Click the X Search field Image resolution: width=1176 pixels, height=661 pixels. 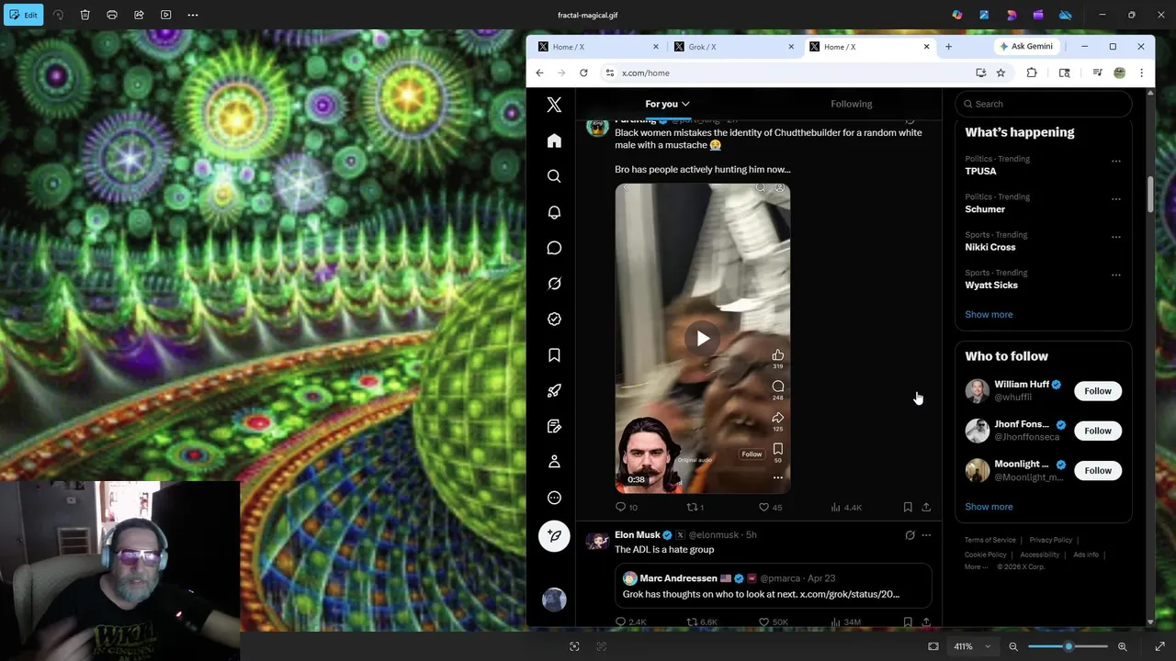(x=1044, y=104)
